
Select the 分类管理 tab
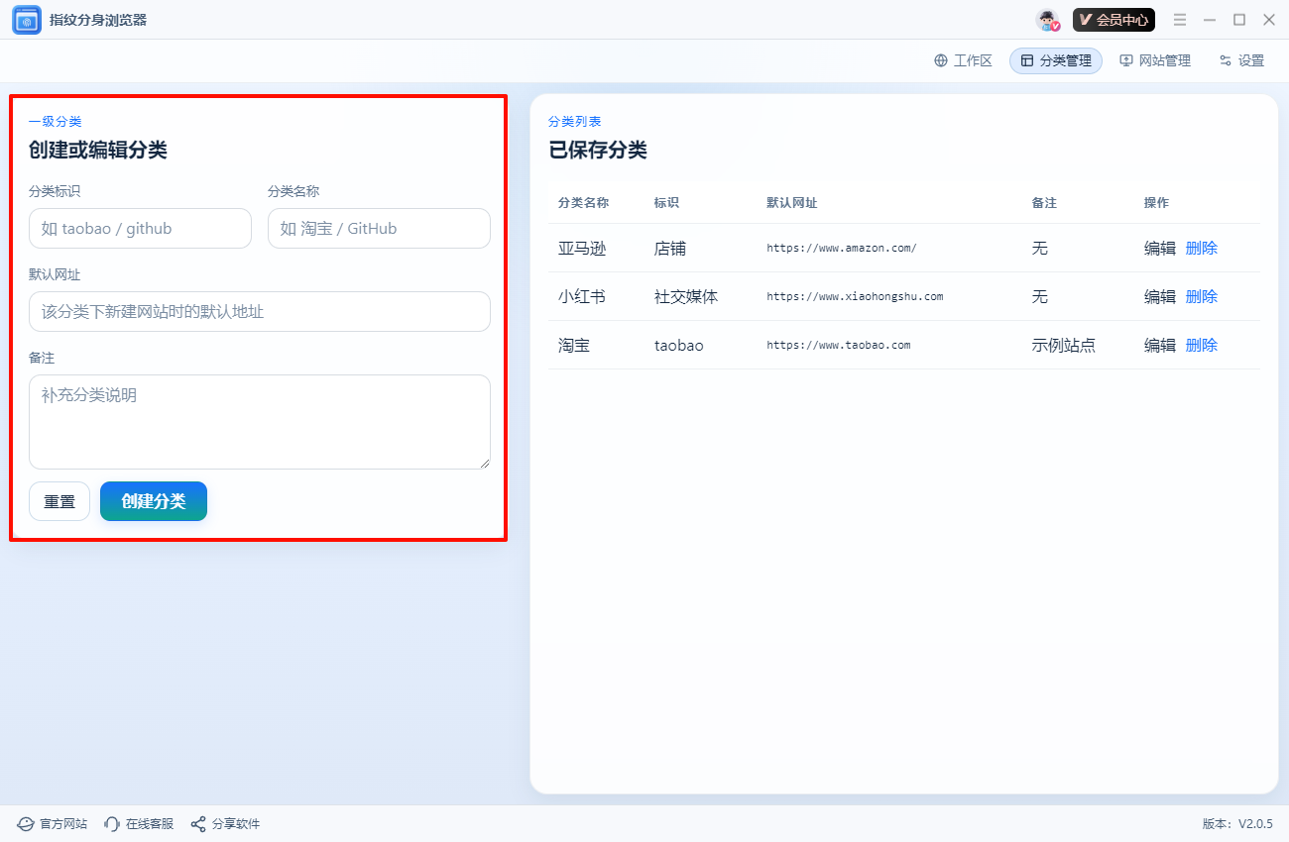1056,60
